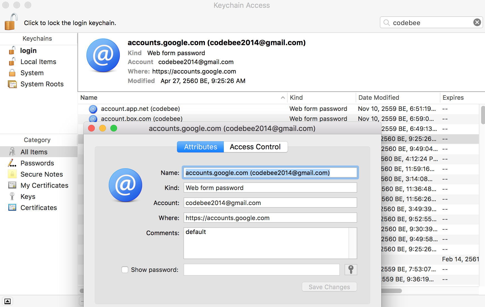
Task: Click the Comments box scrollbar
Action: point(353,243)
